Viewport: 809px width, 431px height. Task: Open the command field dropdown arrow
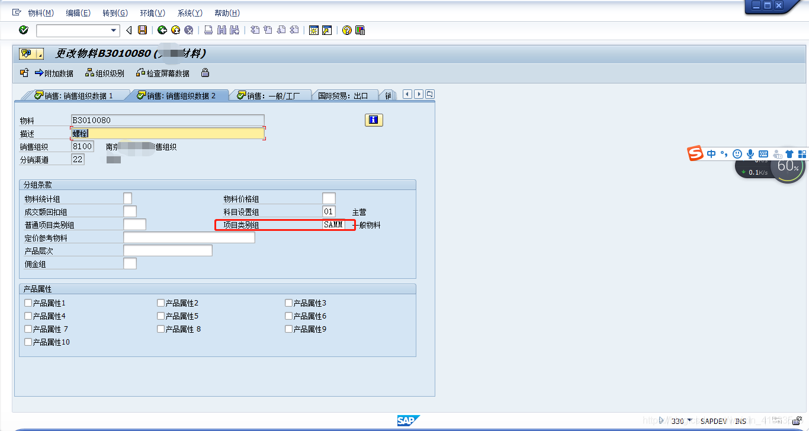[x=114, y=30]
